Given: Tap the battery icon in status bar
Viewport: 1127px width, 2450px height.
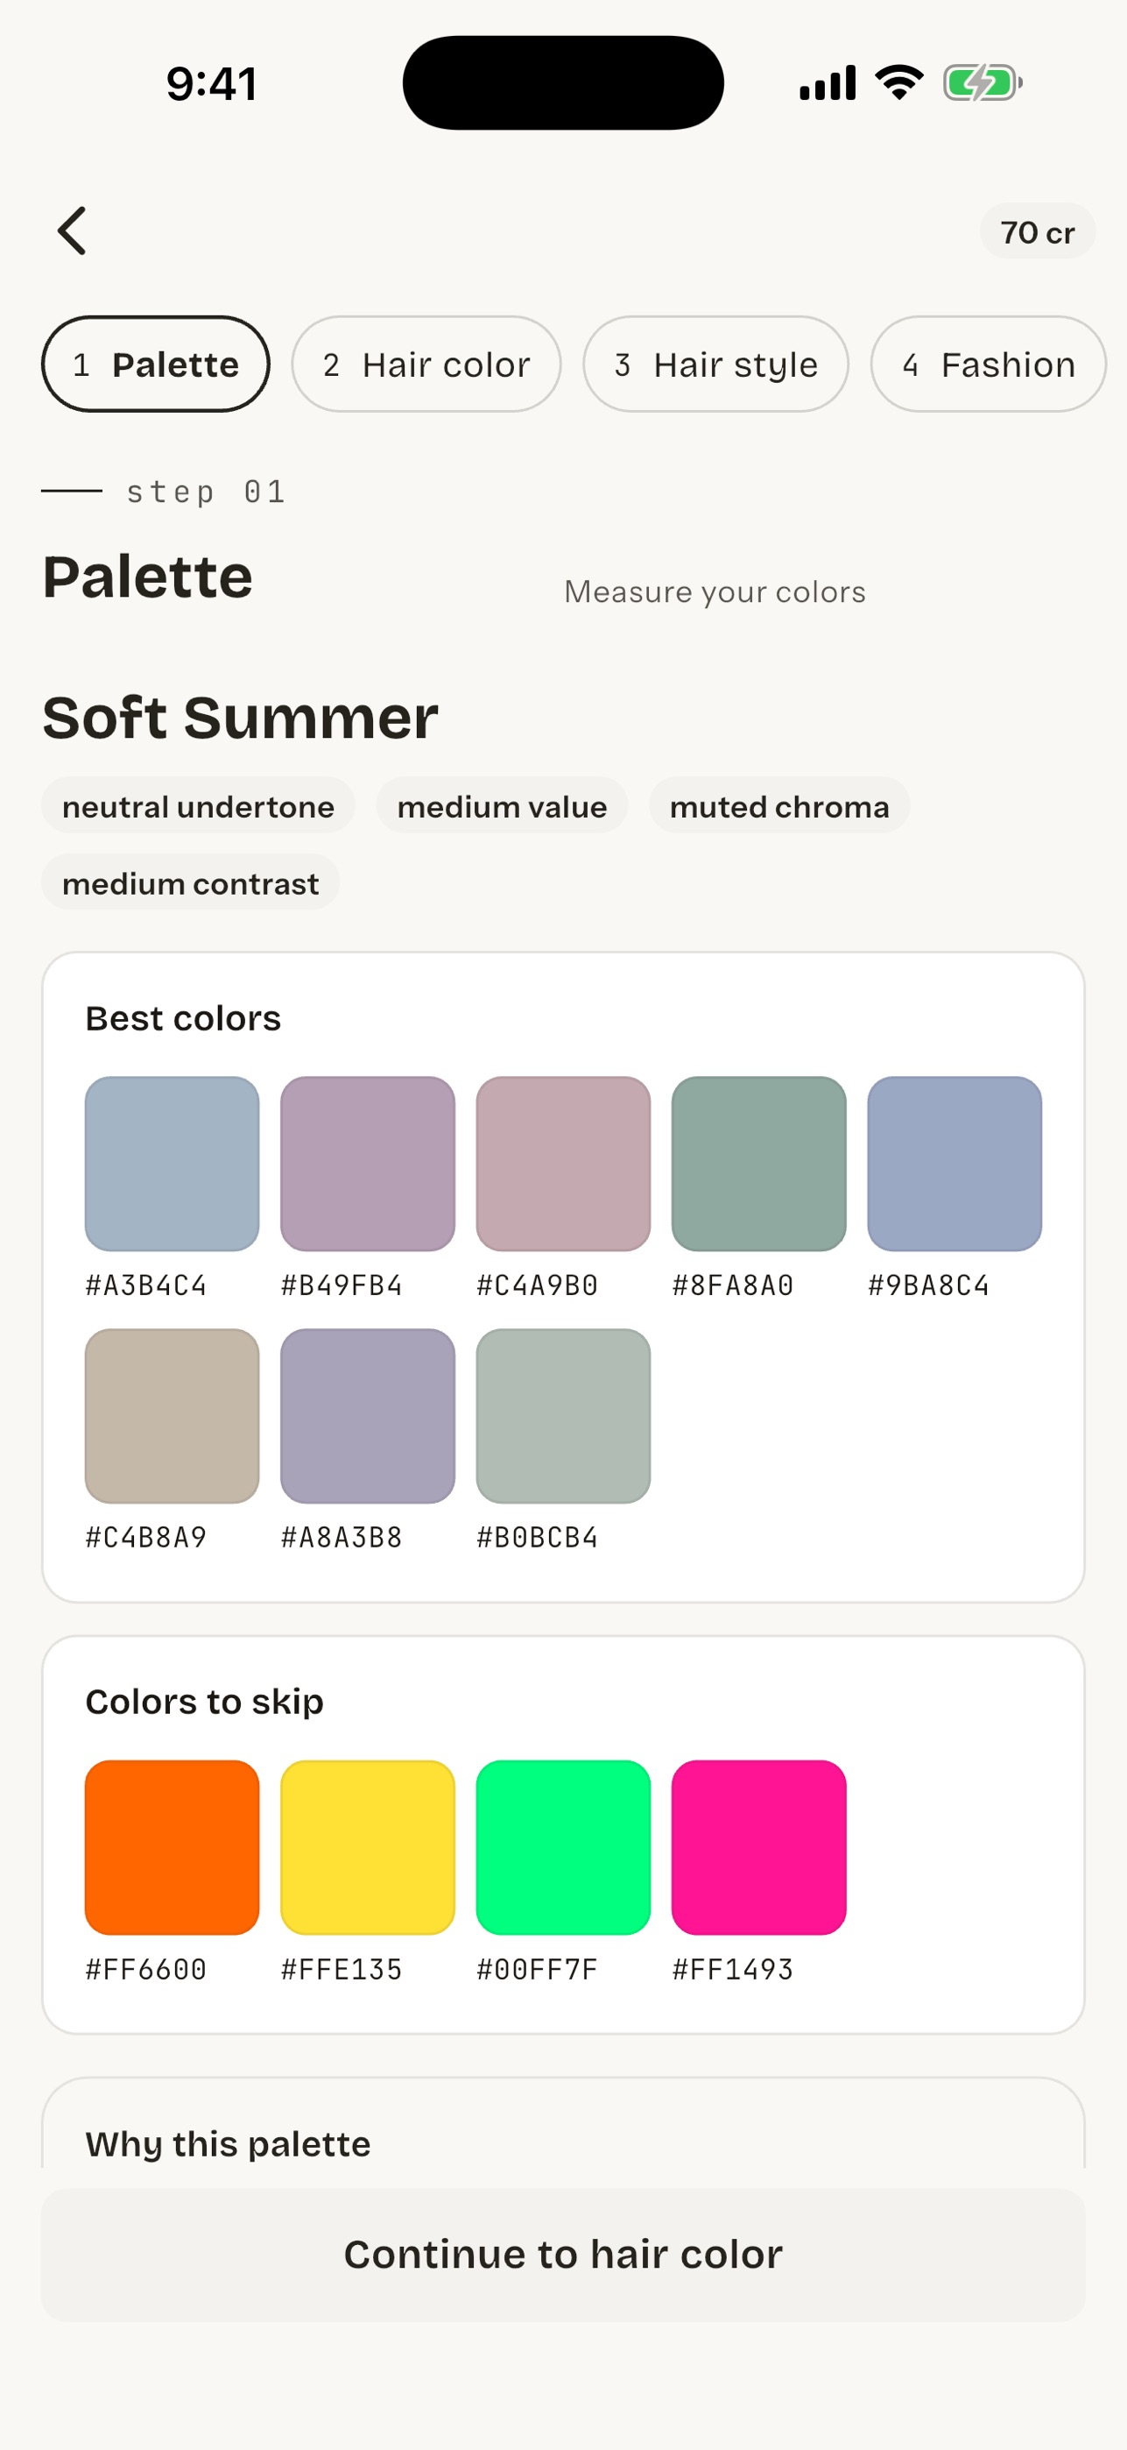Looking at the screenshot, I should tap(983, 82).
